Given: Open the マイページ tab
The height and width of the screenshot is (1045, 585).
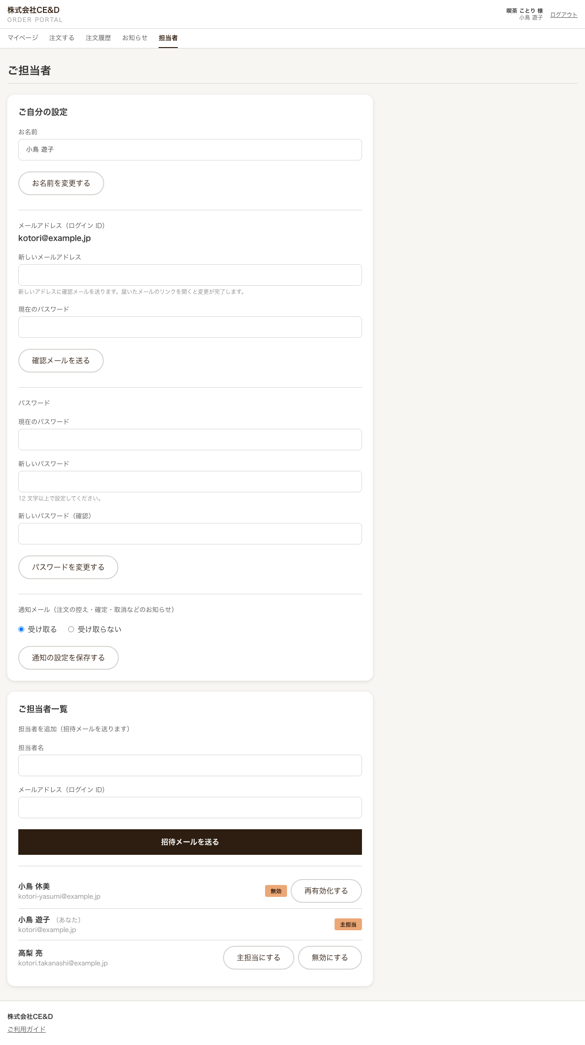Looking at the screenshot, I should [23, 38].
